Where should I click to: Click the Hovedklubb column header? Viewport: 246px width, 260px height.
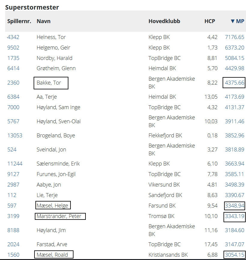coord(164,21)
